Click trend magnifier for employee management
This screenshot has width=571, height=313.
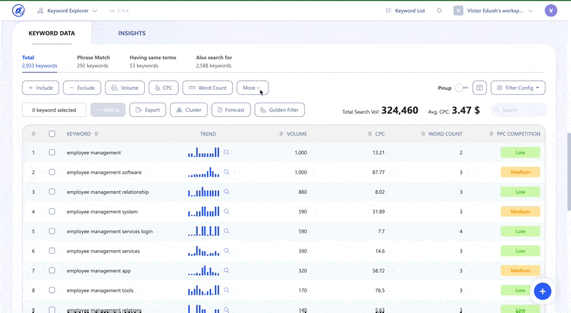[x=226, y=153]
